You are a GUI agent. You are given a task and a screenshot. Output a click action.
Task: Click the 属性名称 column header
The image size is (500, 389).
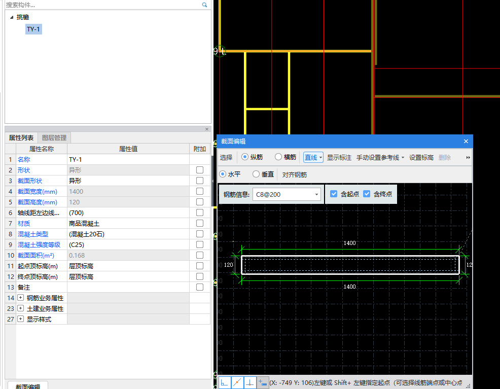(x=42, y=149)
